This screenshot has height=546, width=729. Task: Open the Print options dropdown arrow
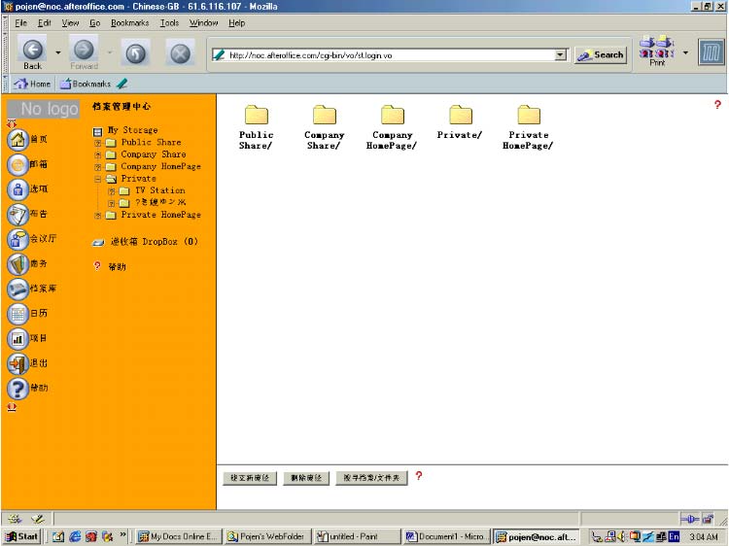point(685,53)
